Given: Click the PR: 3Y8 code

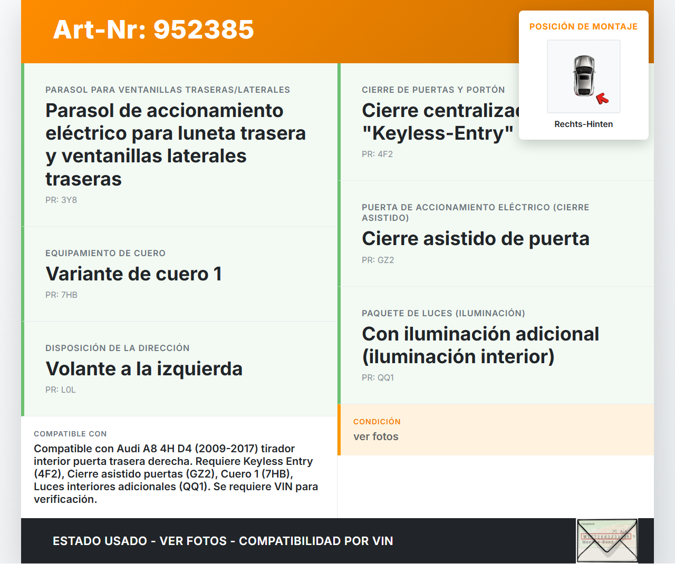Looking at the screenshot, I should (x=61, y=200).
